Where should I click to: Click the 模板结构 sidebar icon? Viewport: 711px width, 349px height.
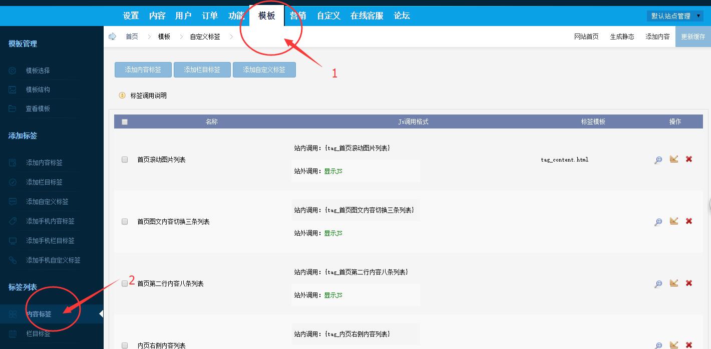pos(12,89)
